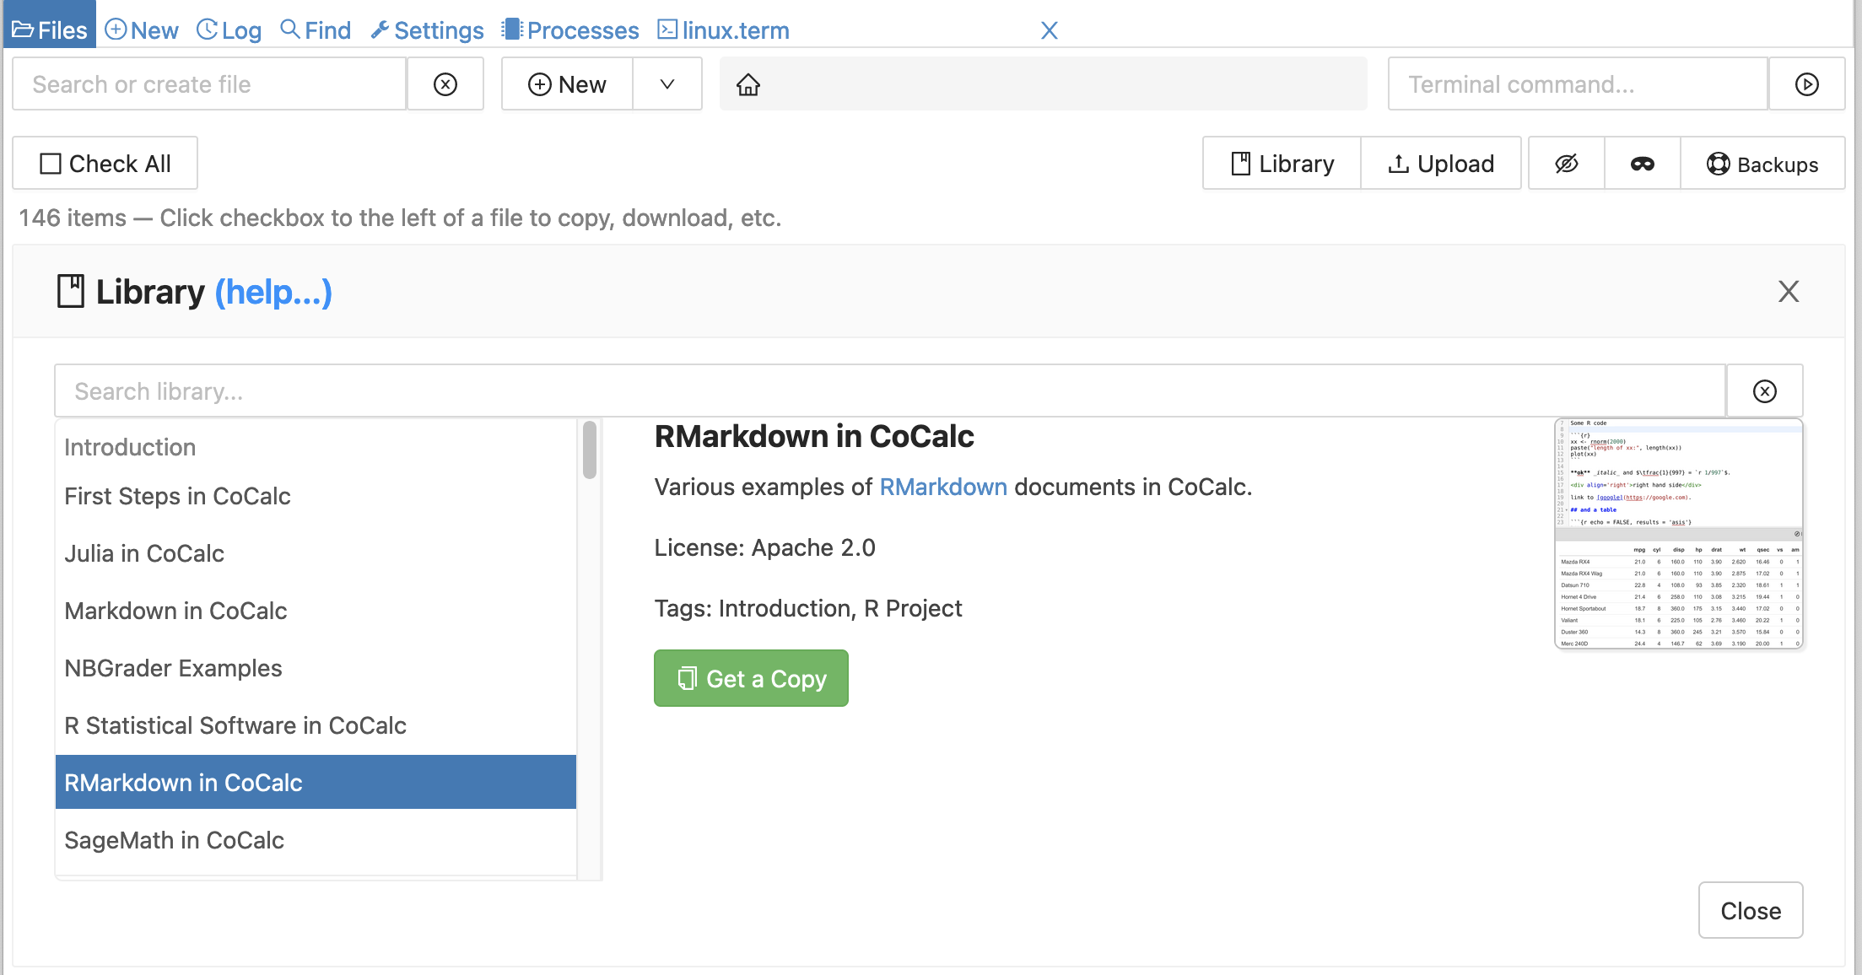Click the library list scrollbar
Image resolution: width=1862 pixels, height=975 pixels.
[x=589, y=450]
